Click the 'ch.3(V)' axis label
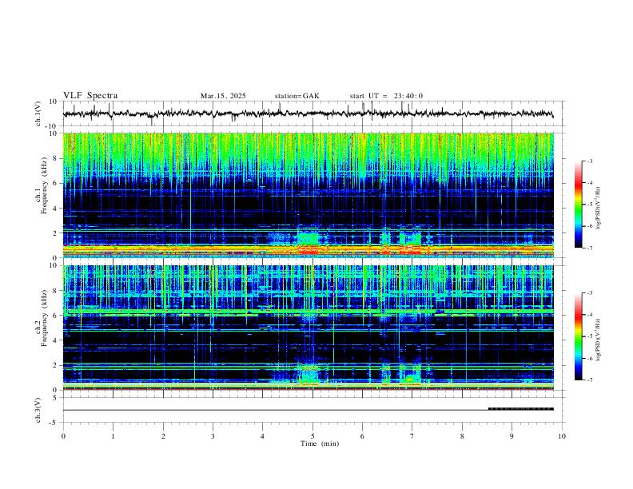Viewport: 633px width, 489px height. click(x=38, y=410)
